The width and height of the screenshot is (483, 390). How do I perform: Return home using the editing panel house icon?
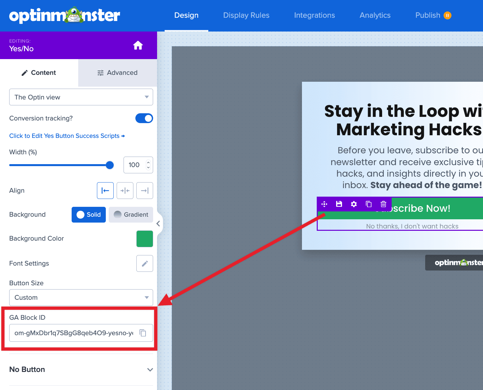[x=138, y=45]
